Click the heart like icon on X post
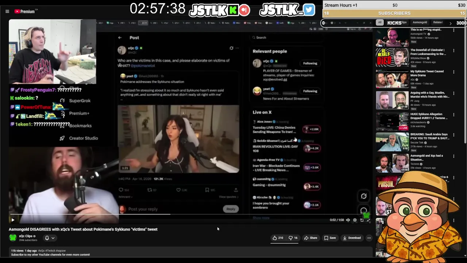The image size is (467, 263). [178, 190]
